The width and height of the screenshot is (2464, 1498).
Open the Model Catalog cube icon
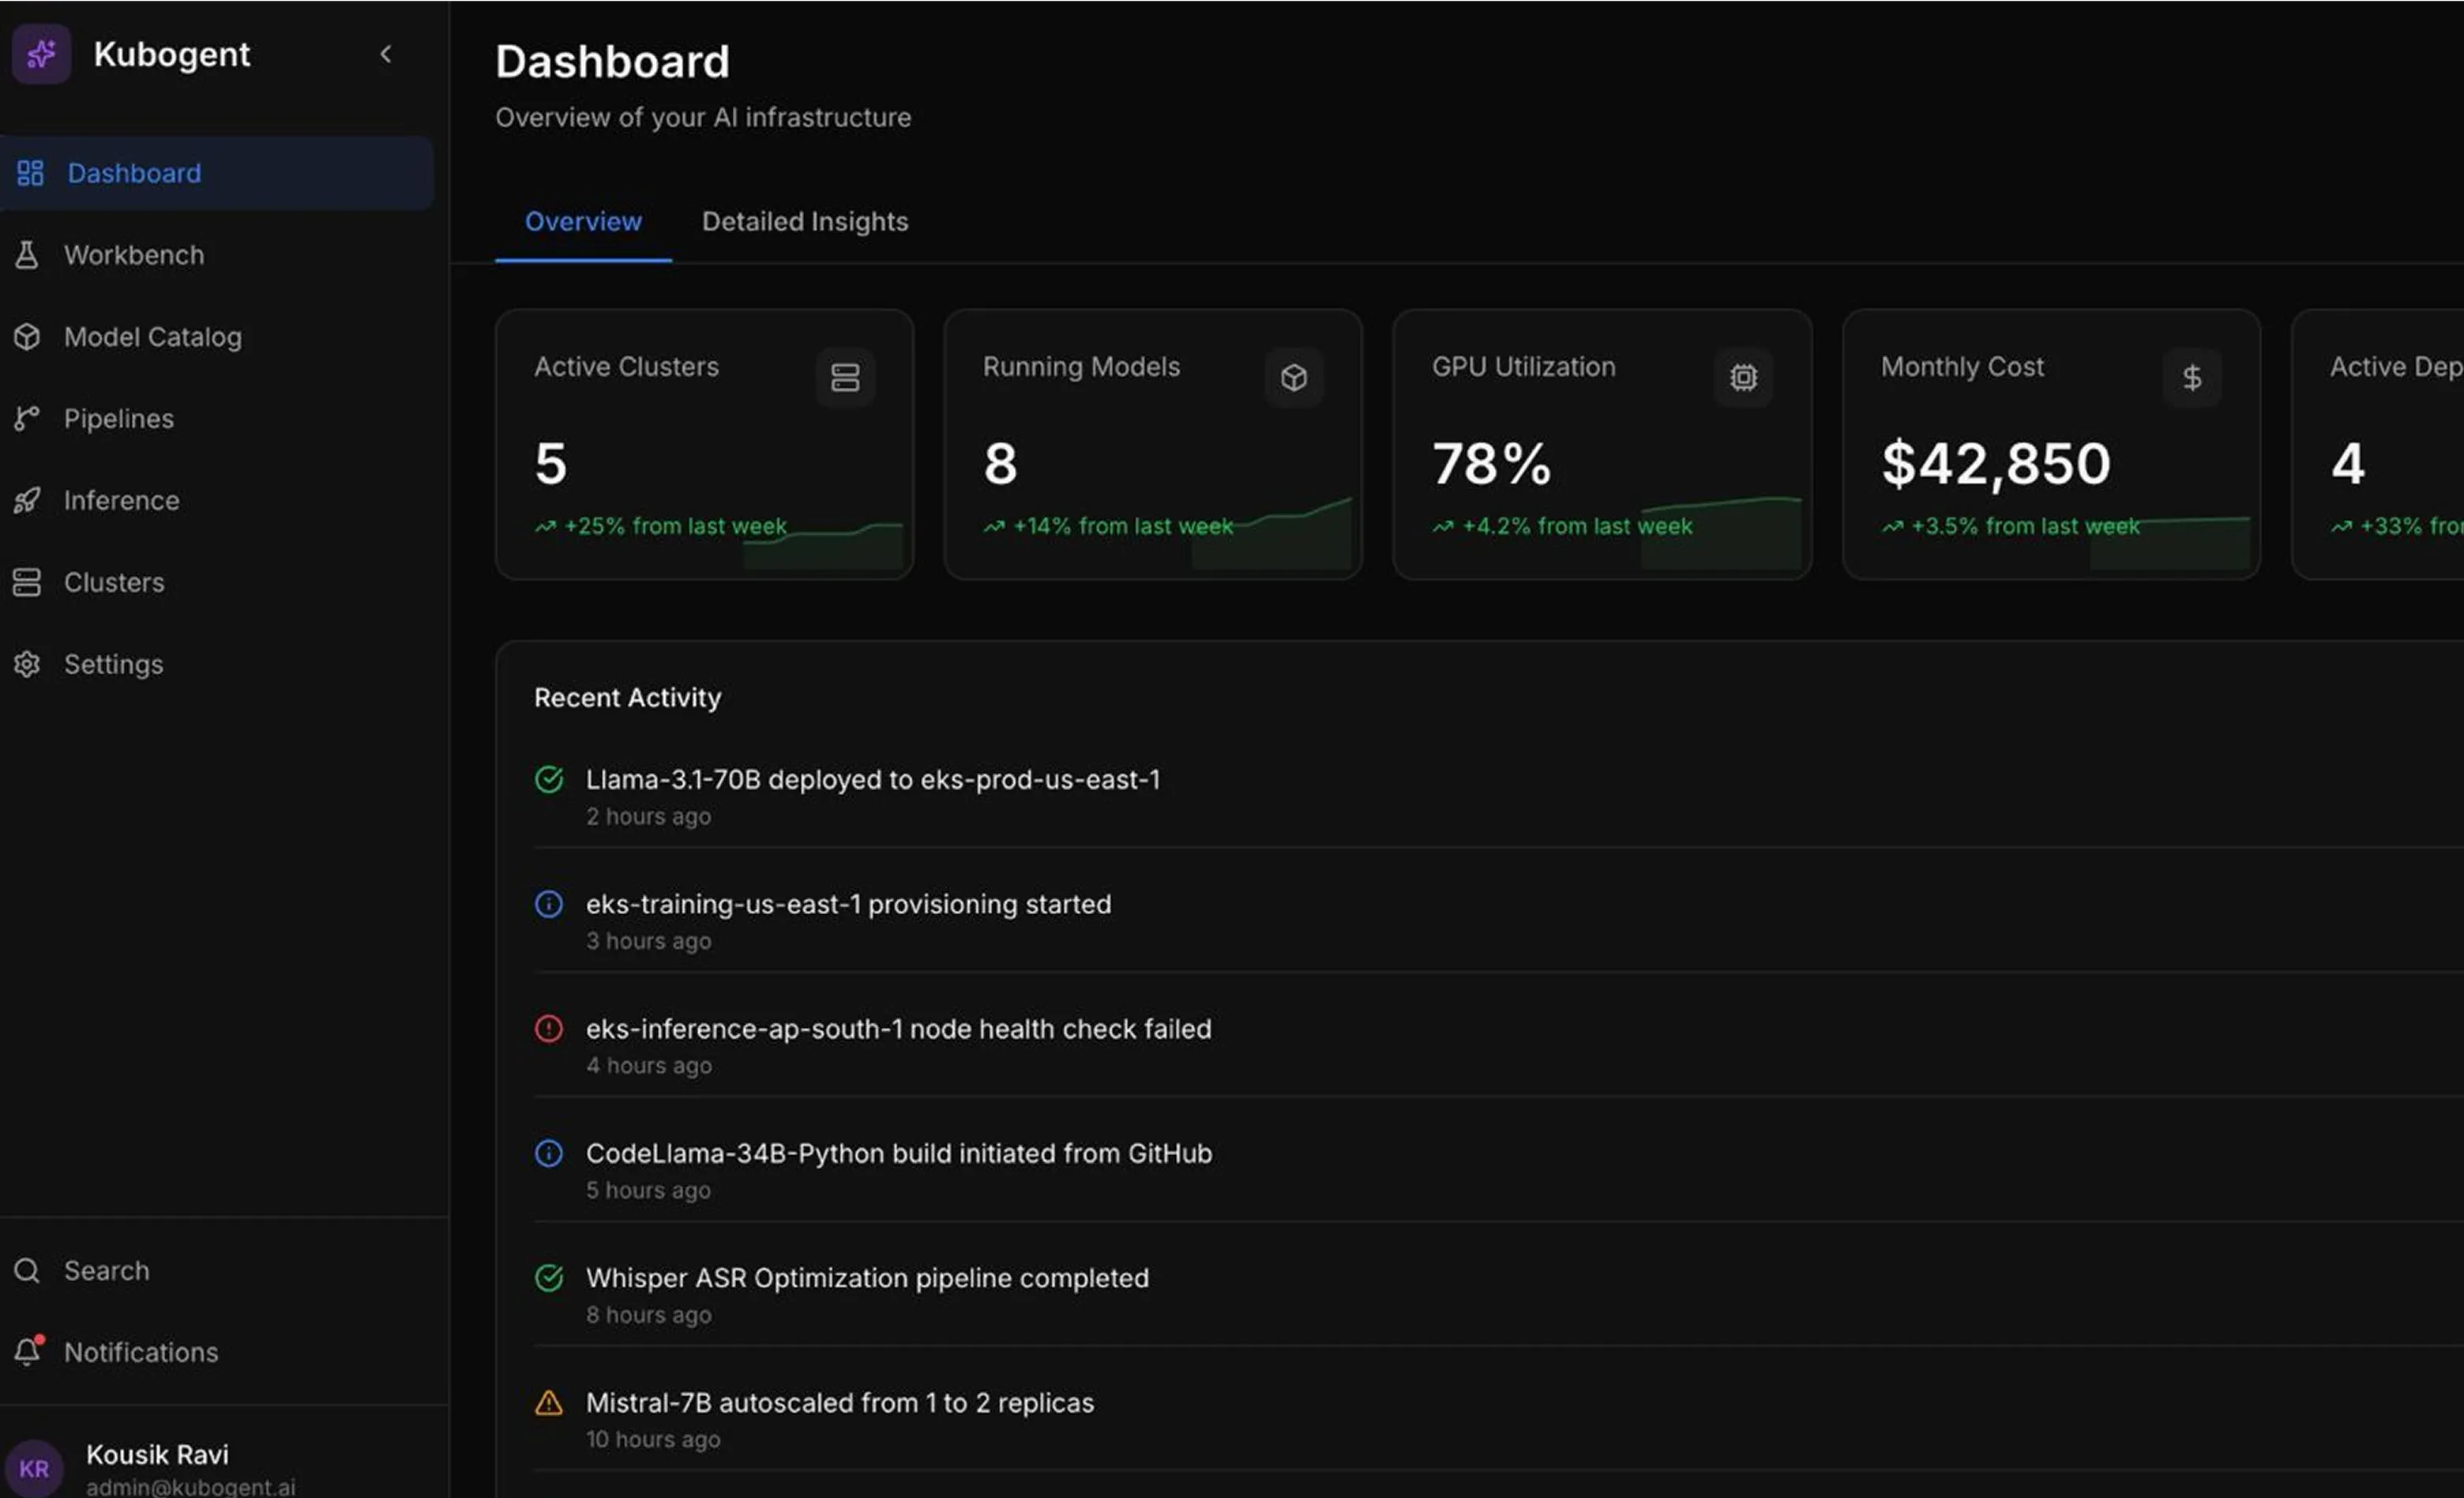point(27,337)
